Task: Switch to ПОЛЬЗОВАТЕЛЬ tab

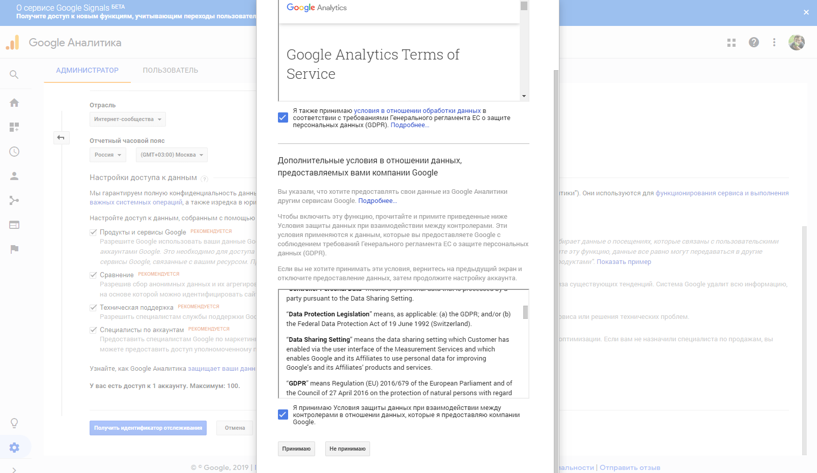Action: (171, 70)
